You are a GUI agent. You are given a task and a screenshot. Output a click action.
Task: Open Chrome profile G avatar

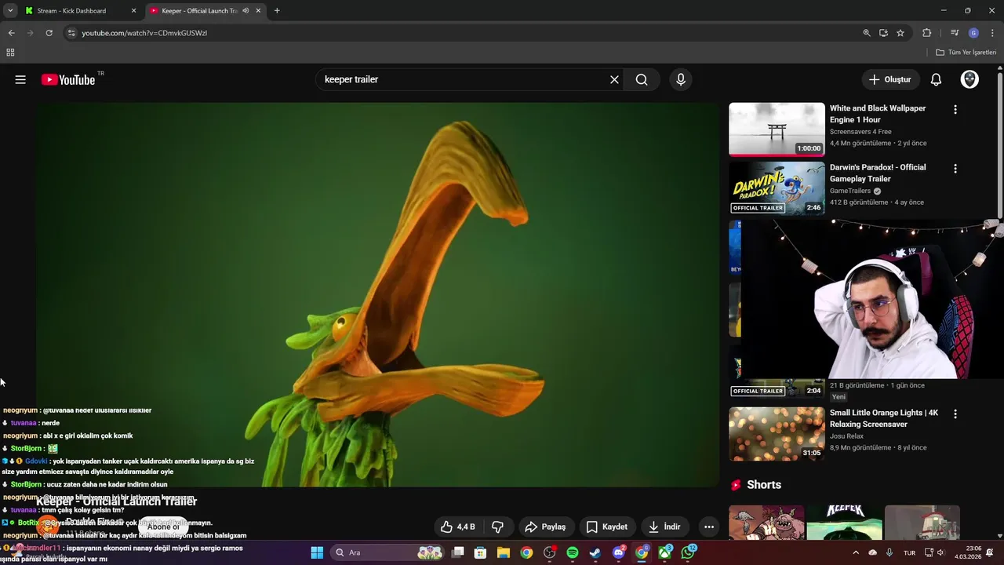(973, 33)
